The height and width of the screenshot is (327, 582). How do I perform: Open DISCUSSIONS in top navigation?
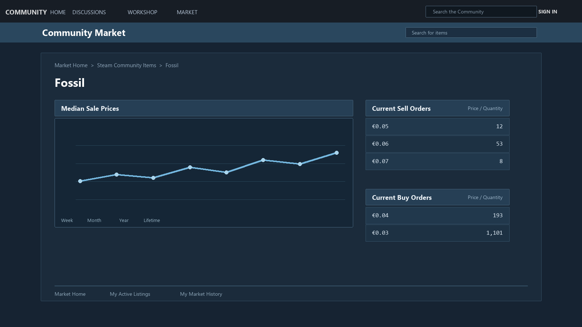(x=89, y=12)
